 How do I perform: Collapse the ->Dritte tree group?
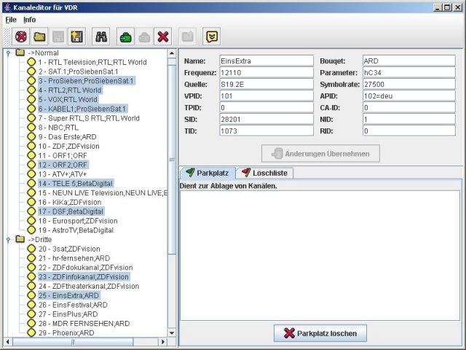(x=8, y=240)
